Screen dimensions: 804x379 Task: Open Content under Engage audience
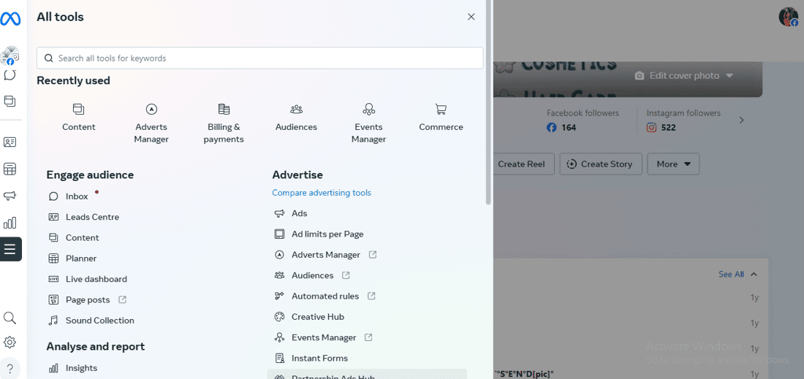(x=73, y=237)
